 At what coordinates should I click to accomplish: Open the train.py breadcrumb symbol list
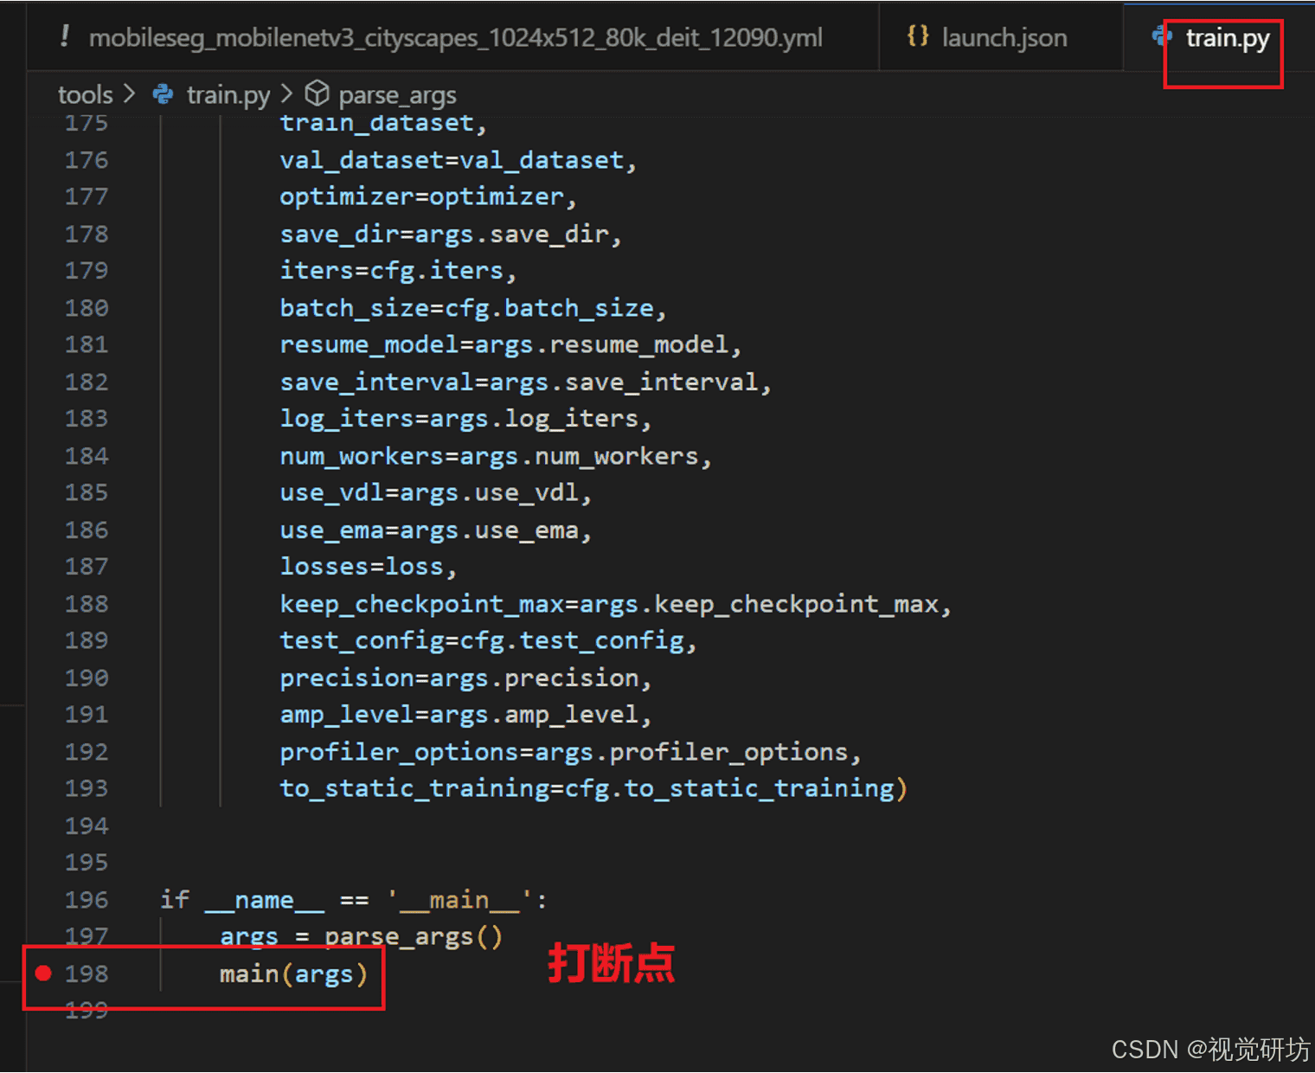click(x=228, y=93)
